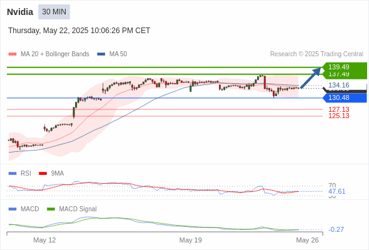369x250 pixels.
Task: Click the MACD blue legend marker
Action: coord(13,209)
